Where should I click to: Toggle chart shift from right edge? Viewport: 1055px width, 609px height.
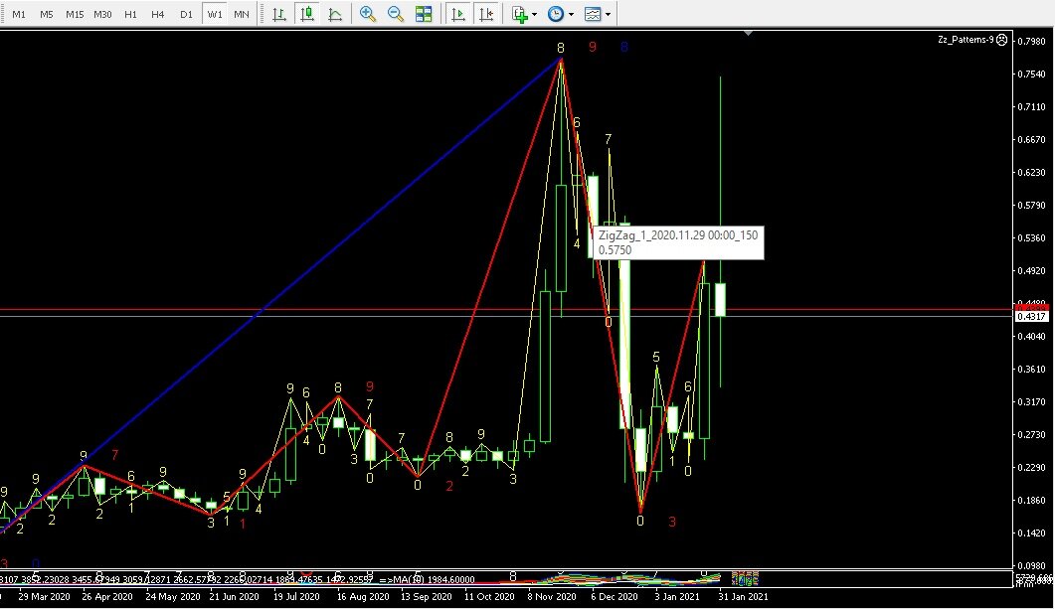coord(486,14)
